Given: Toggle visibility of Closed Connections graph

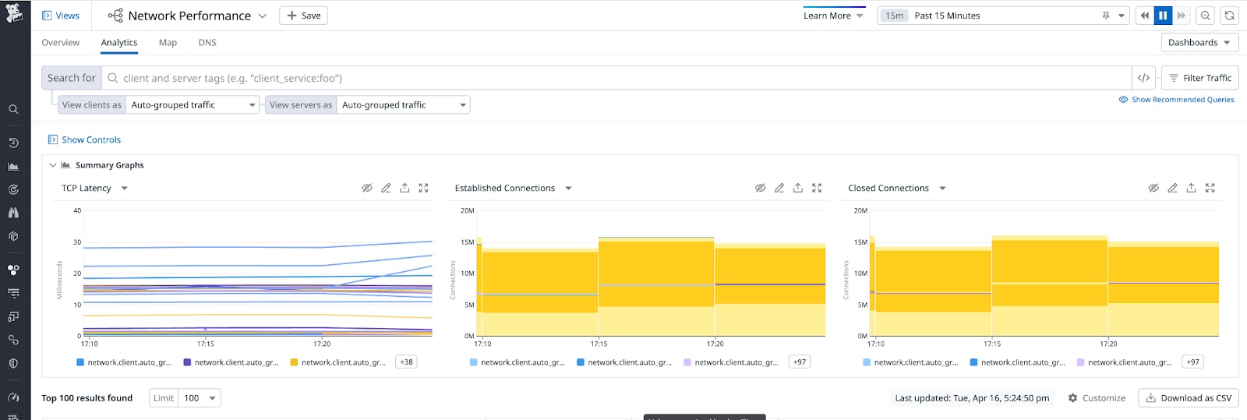Looking at the screenshot, I should 1153,188.
